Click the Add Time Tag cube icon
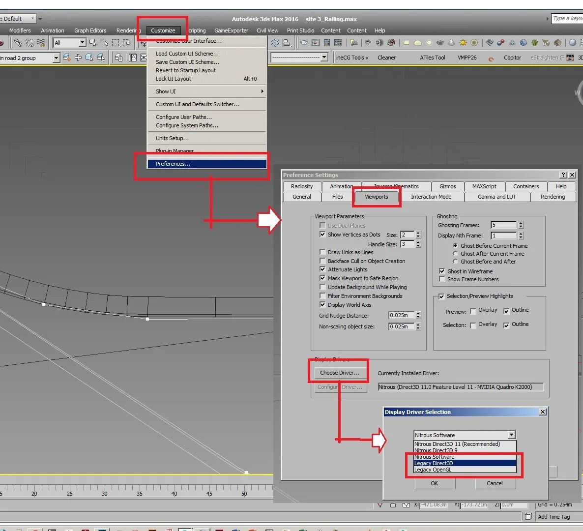583x531 pixels. [528, 517]
